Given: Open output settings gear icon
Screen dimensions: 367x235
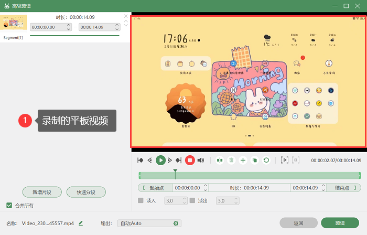Looking at the screenshot, I should click(176, 223).
